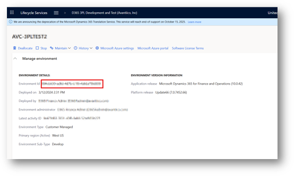Click the ENVIRONMENT VERSION INFORMATION heading
The width and height of the screenshot is (294, 176).
pos(157,75)
